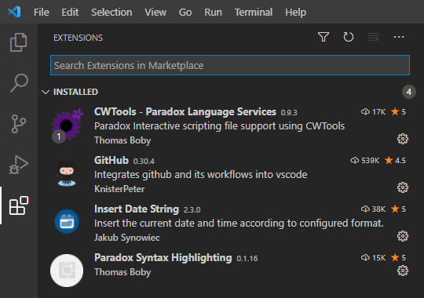Click 'Insert the current date and time' description
This screenshot has width=424, height=298.
pyautogui.click(x=239, y=223)
